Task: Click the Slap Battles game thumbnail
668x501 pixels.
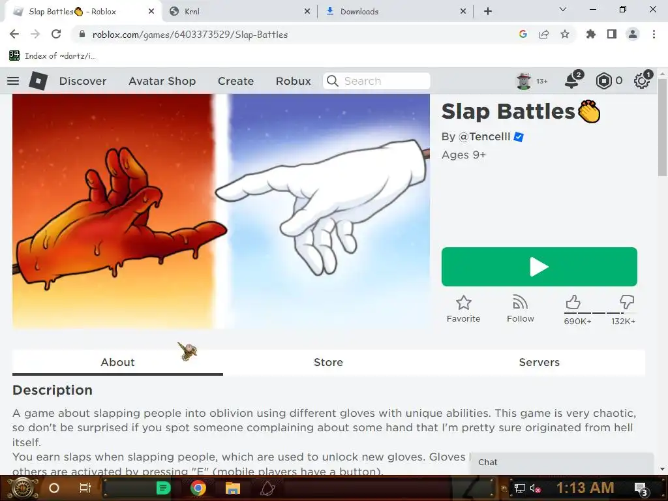Action: (221, 211)
